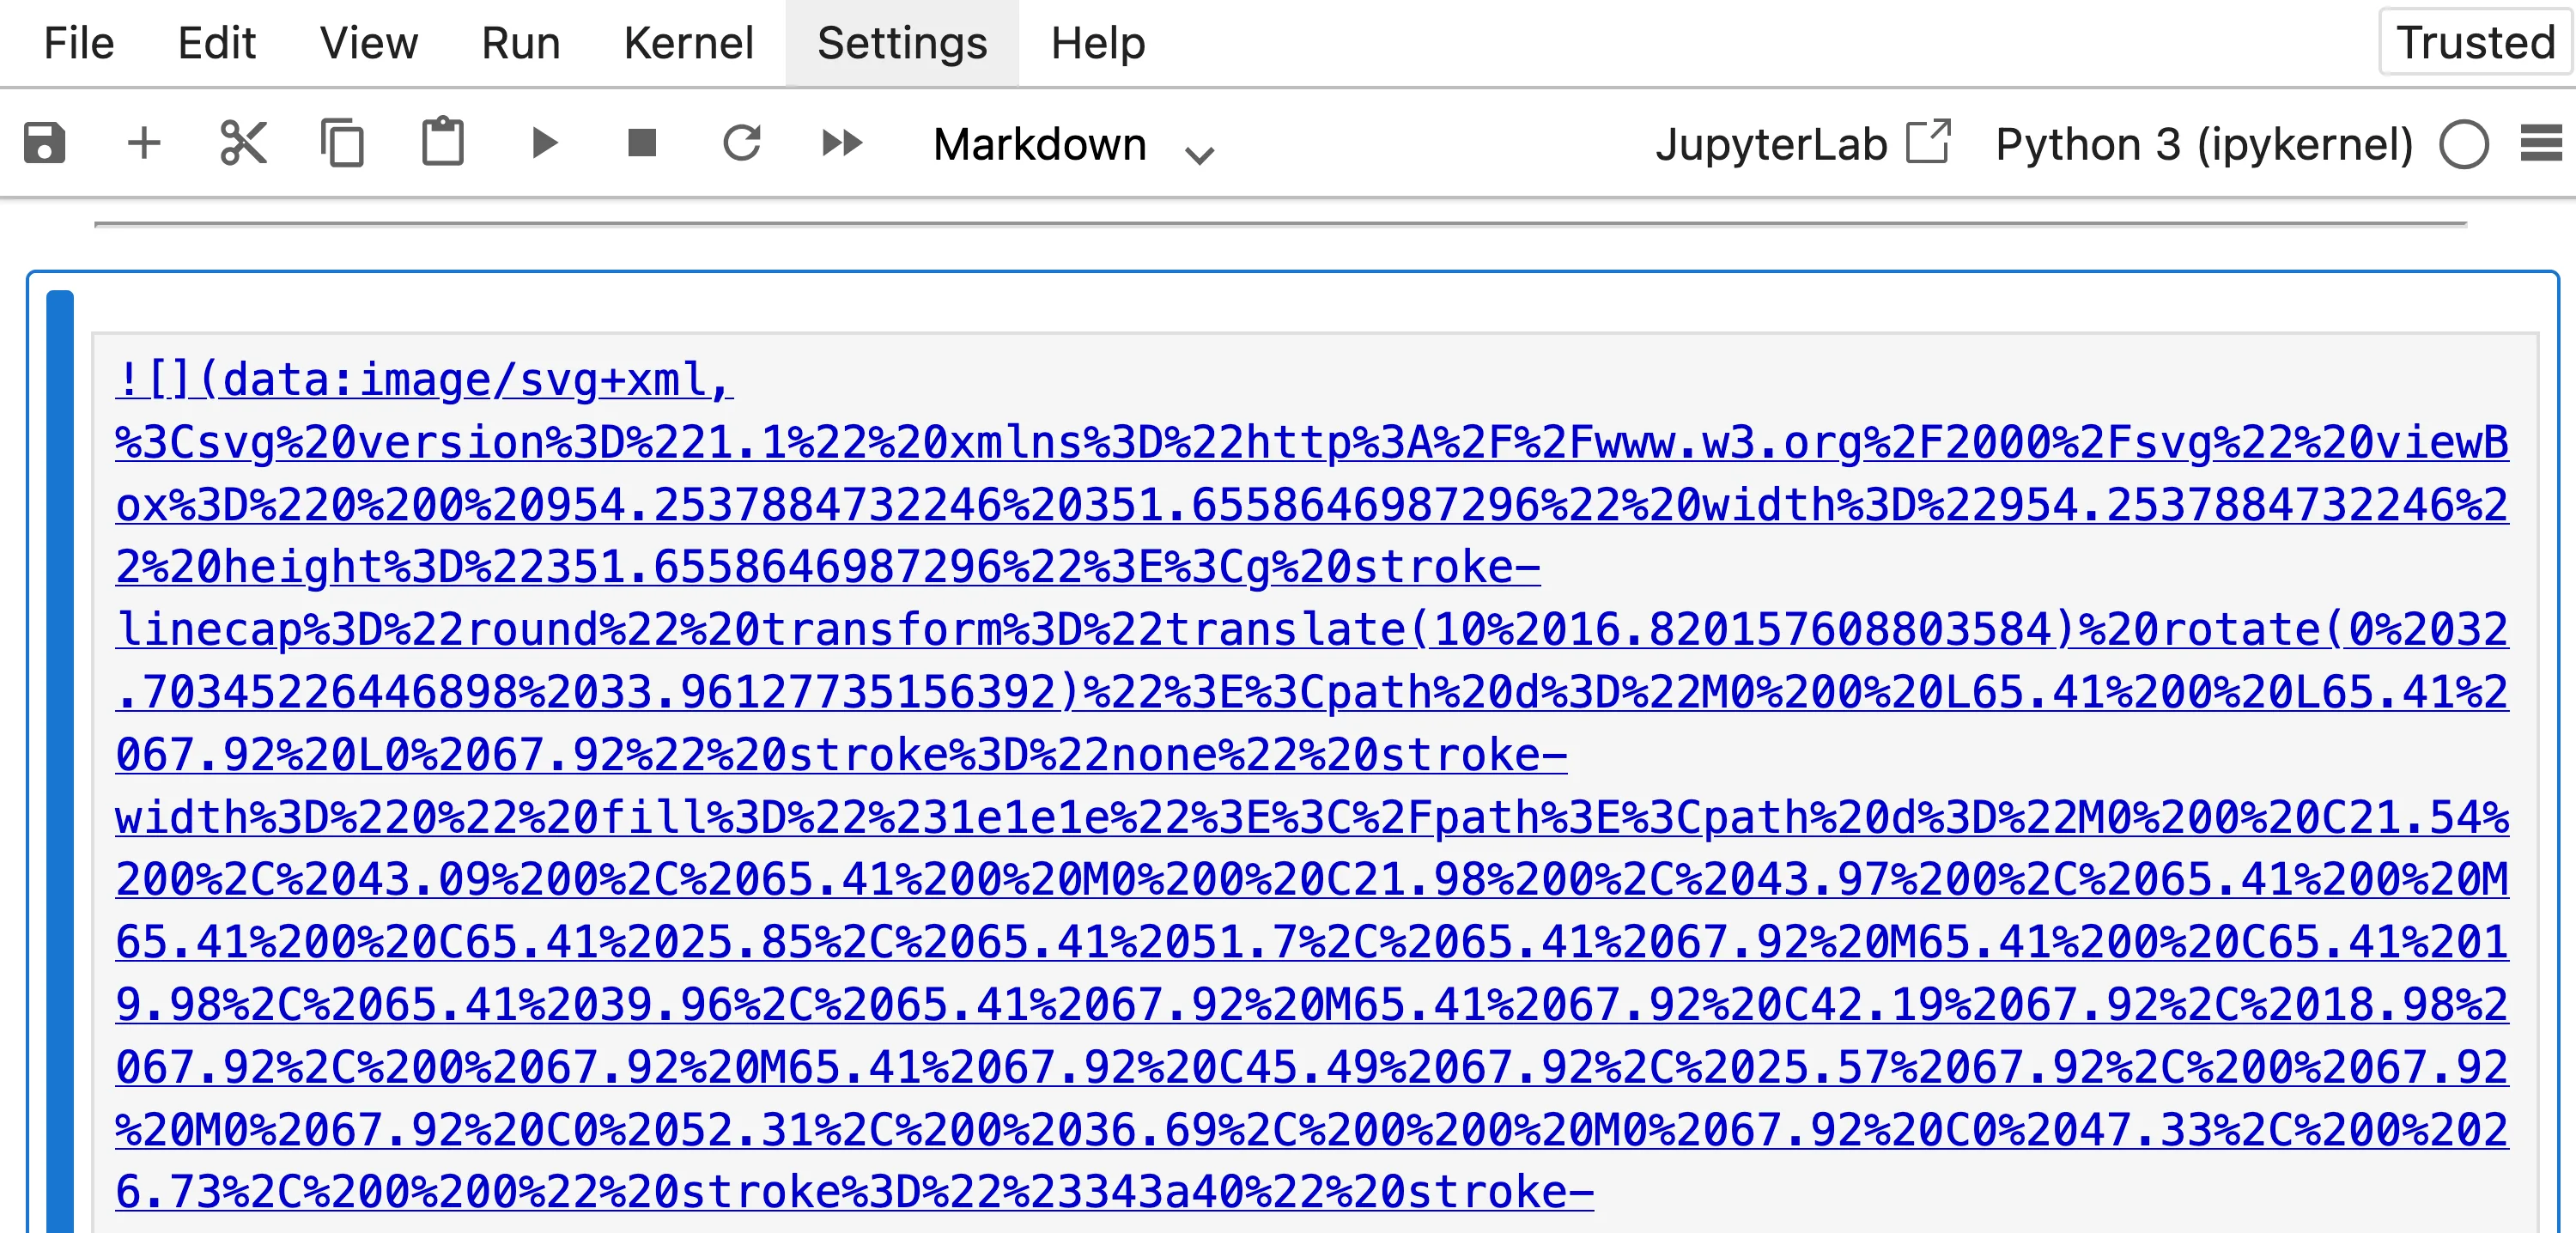Paste a cell using the clipboard icon
Viewport: 2576px width, 1233px height.
[443, 143]
